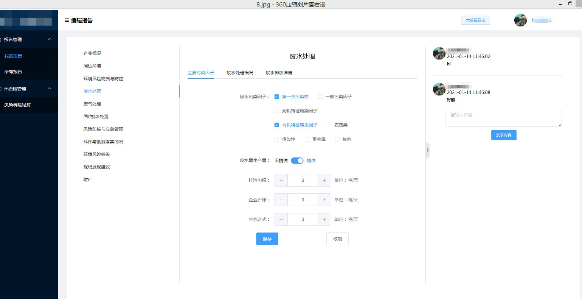This screenshot has height=299, width=582.
Task: Toggle the 废水量生产量 switch
Action: tap(297, 161)
